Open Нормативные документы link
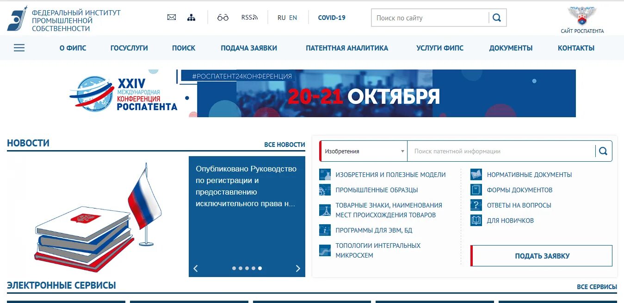624x303 pixels. pos(529,175)
